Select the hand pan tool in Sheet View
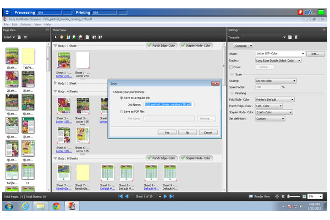Viewport: 330px width, 220px height. 61,37
